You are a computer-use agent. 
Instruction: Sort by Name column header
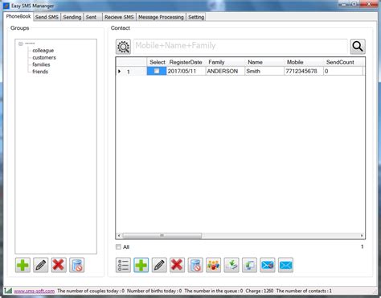pos(264,62)
